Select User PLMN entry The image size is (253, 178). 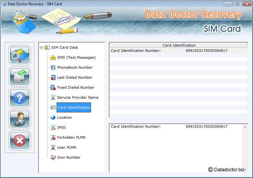66,148
